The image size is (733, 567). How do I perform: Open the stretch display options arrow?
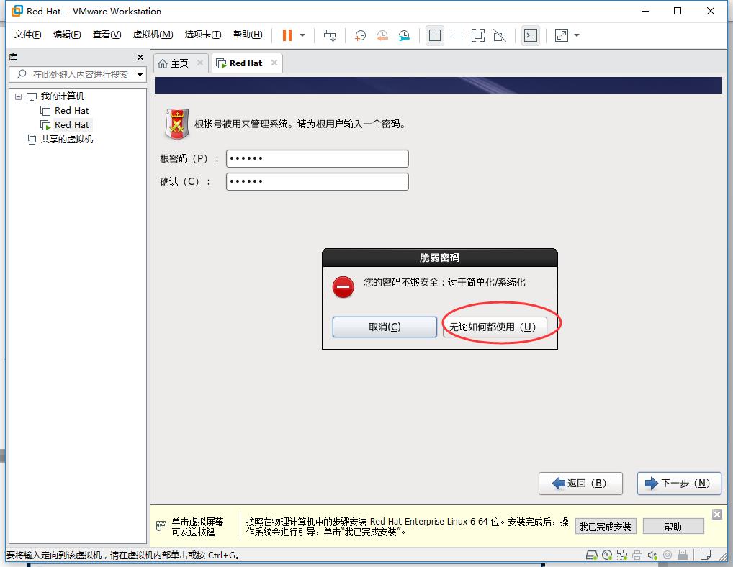click(577, 35)
